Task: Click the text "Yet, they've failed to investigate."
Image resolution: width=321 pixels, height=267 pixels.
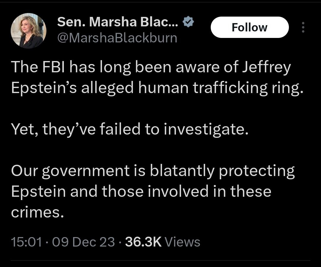Action: 130,129
